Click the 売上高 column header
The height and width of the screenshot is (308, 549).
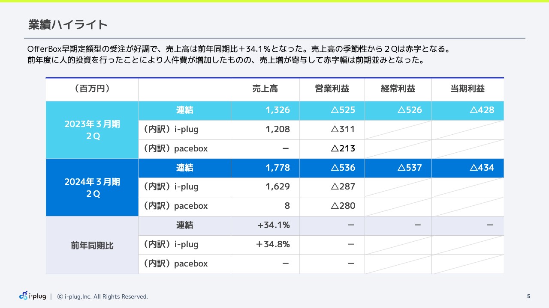tap(265, 89)
